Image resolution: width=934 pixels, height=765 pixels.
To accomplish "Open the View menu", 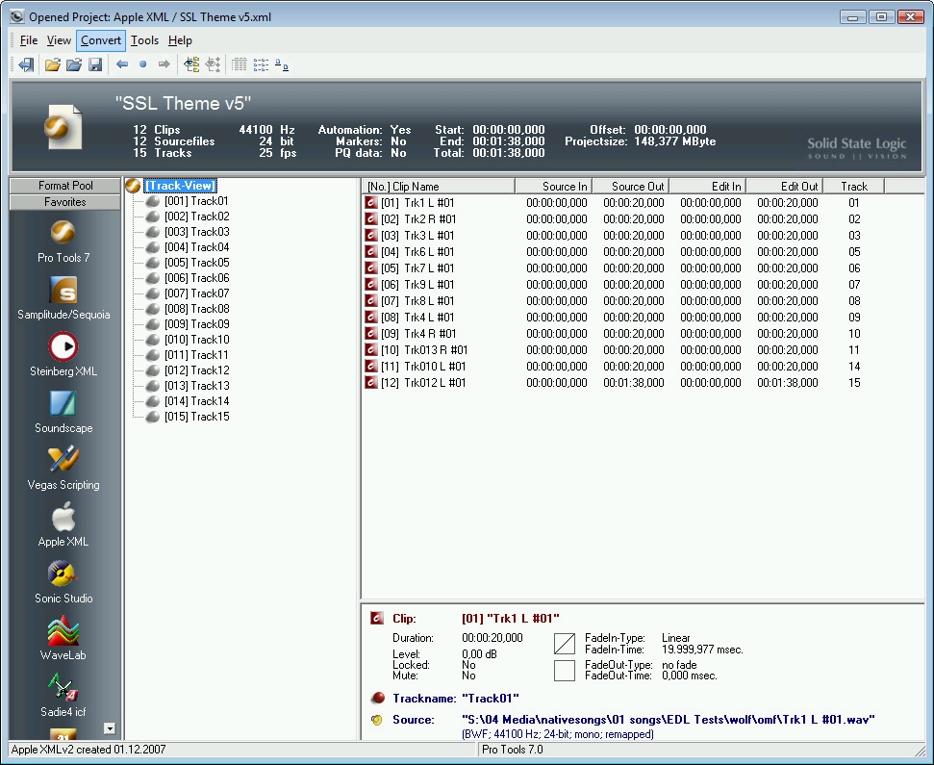I will click(59, 39).
